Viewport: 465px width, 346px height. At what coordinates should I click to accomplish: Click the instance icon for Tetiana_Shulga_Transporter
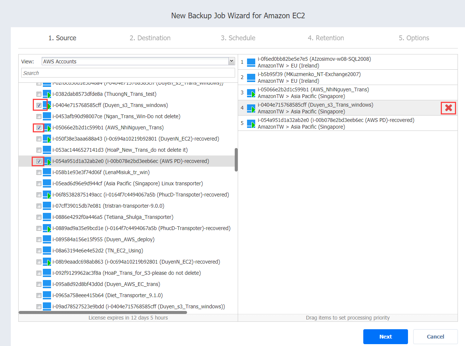[47, 217]
